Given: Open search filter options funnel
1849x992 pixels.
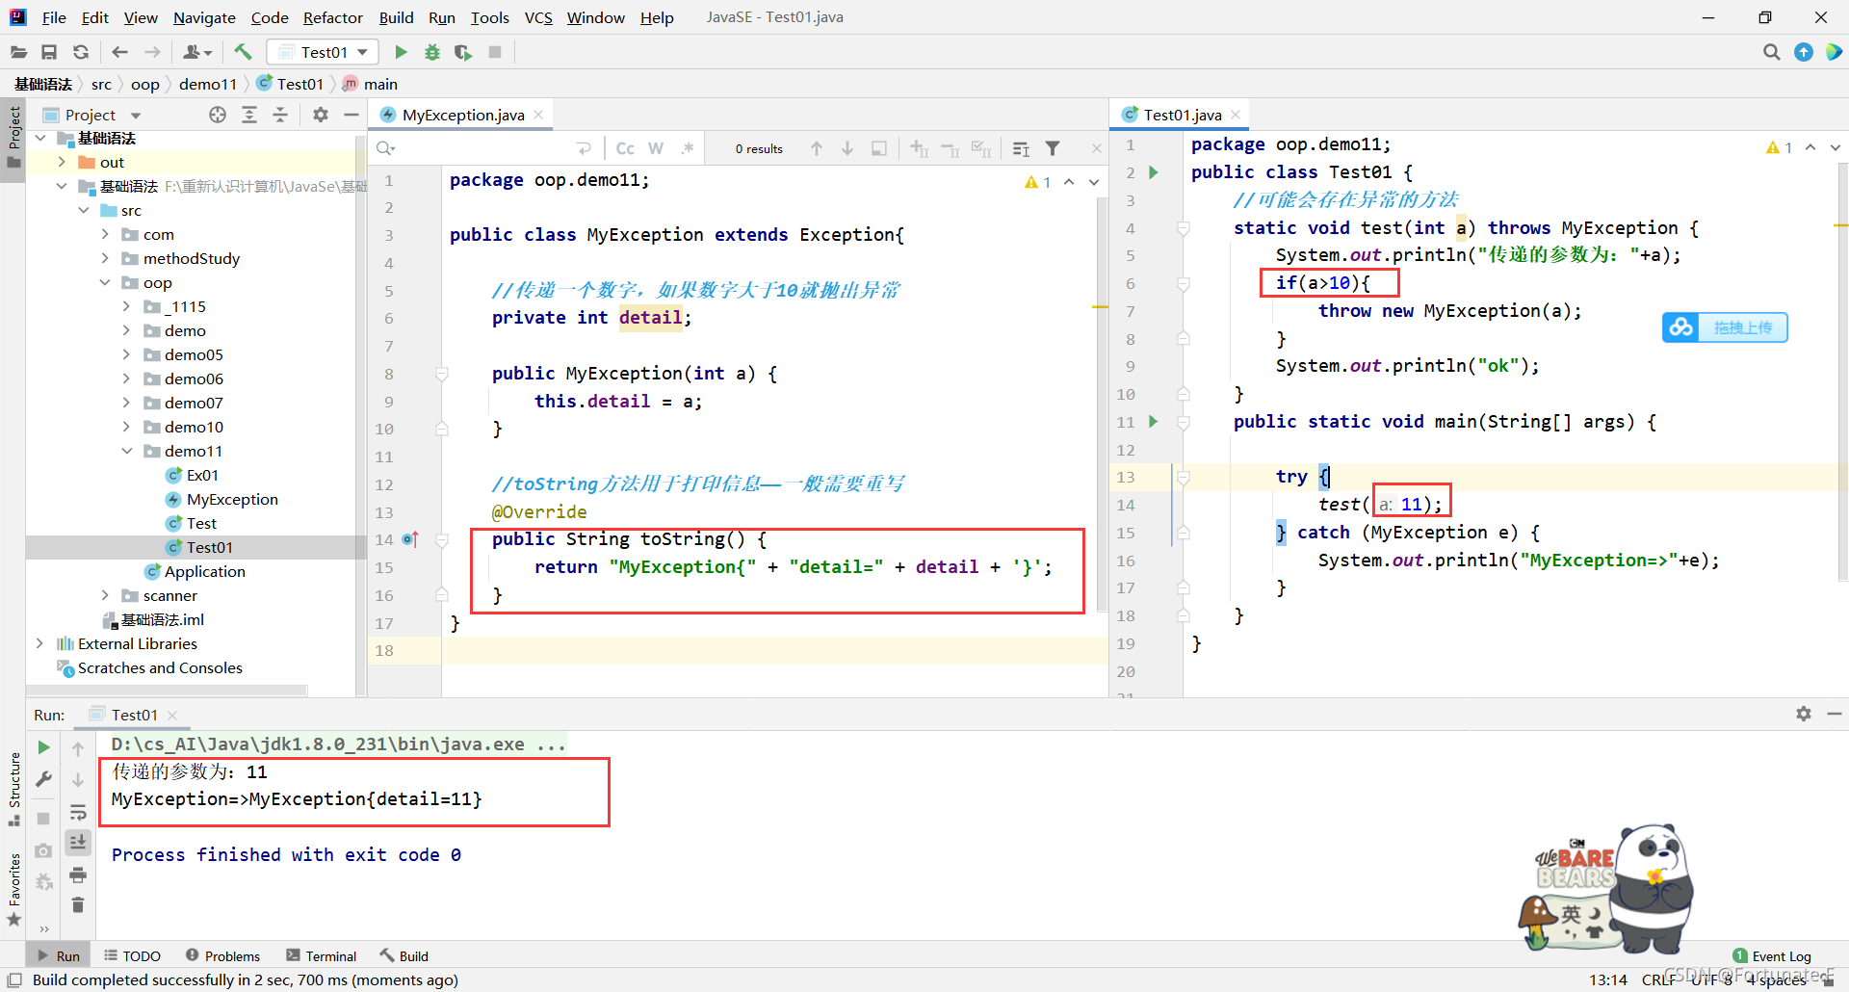Looking at the screenshot, I should click(1053, 148).
